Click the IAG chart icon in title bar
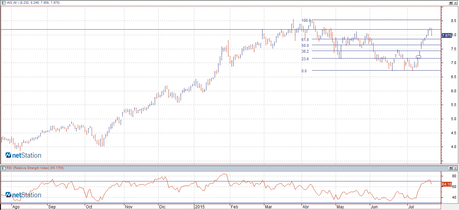 [3, 3]
